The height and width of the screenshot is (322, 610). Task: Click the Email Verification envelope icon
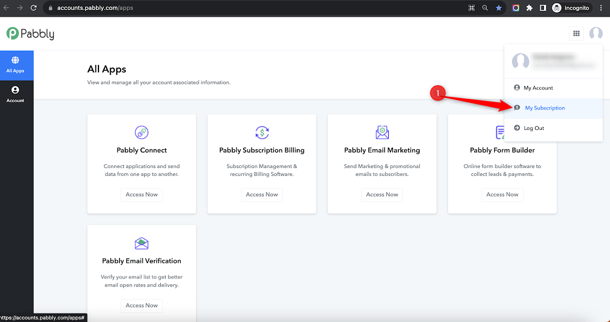click(141, 243)
